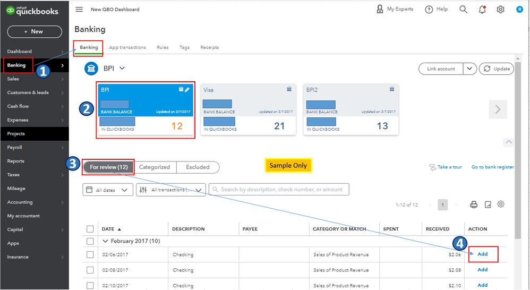Screen dimensions: 530x290
Task: Open Link account dropdown arrow
Action: pos(469,69)
